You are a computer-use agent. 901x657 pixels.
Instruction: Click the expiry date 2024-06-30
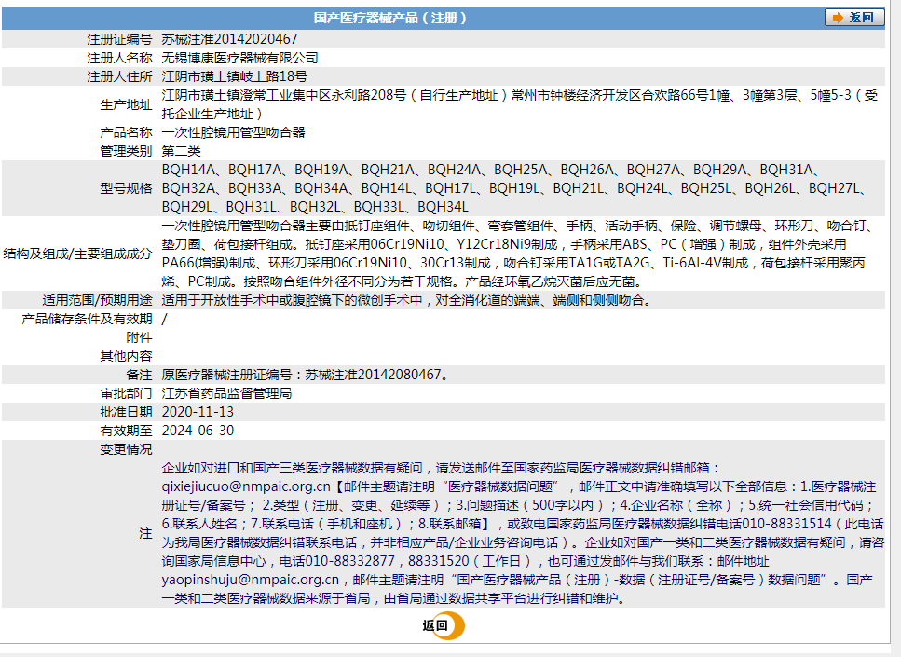pyautogui.click(x=198, y=431)
